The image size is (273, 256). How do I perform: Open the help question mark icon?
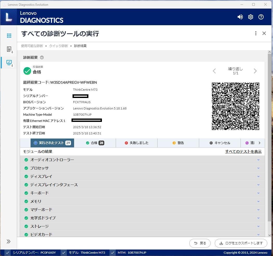(x=261, y=17)
